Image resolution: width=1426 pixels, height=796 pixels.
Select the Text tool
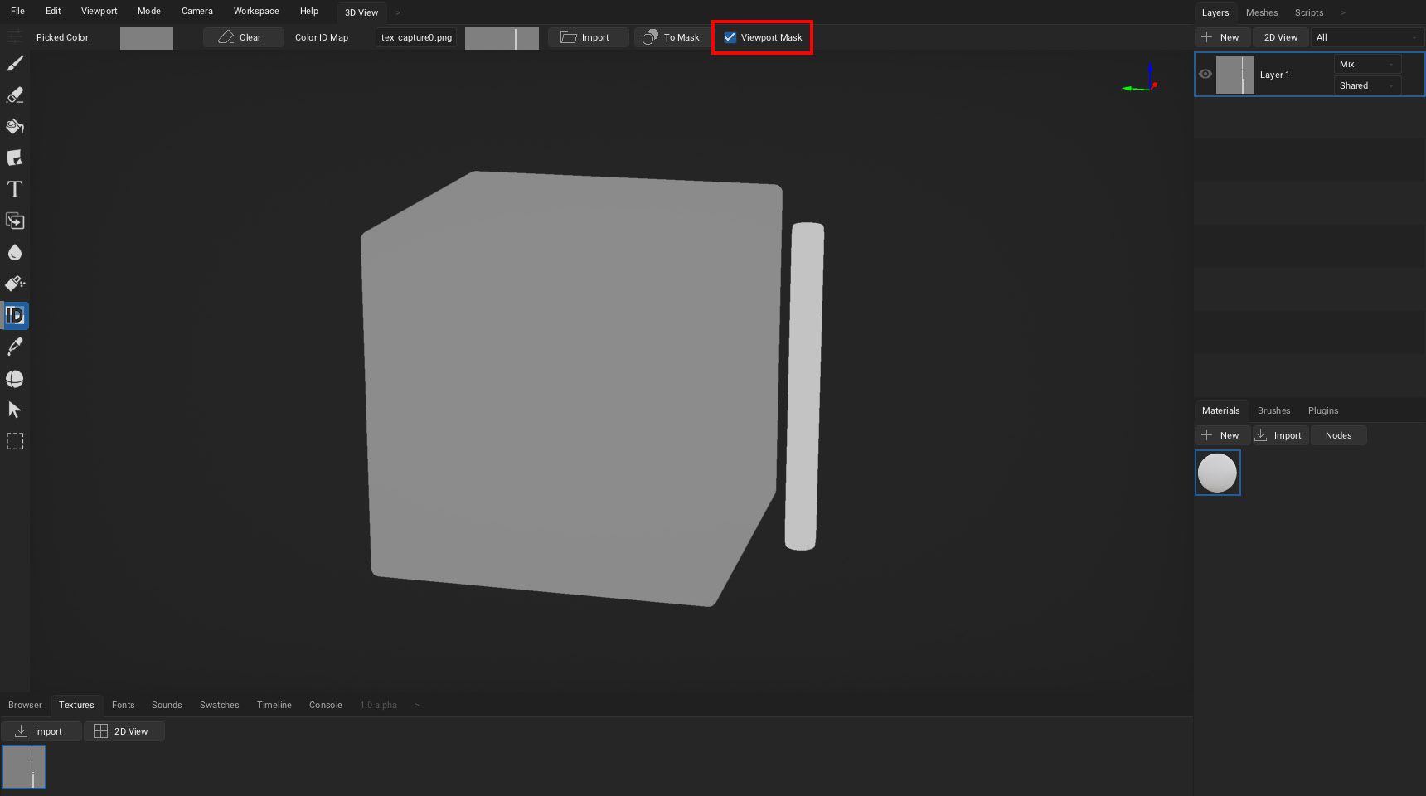coord(15,190)
